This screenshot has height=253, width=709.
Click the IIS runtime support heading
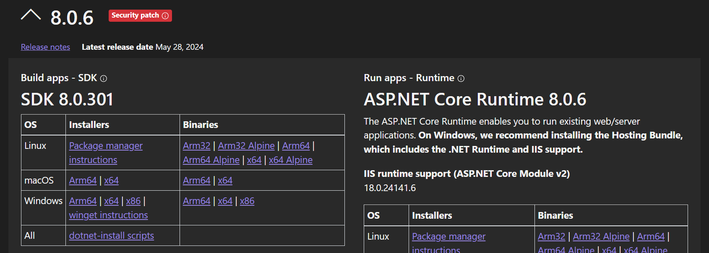(467, 174)
